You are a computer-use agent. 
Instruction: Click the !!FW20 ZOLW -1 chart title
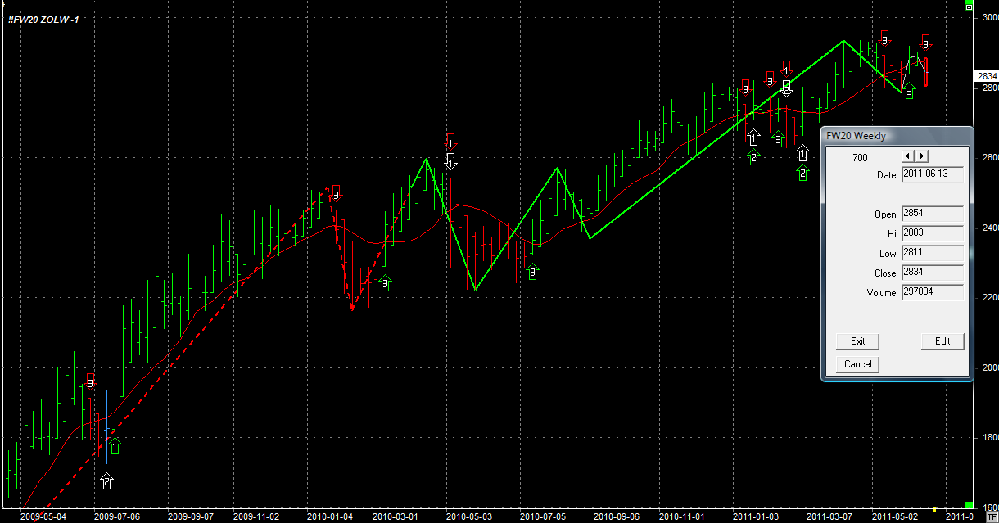(44, 18)
